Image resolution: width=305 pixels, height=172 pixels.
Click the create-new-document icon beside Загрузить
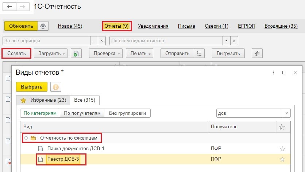76,54
